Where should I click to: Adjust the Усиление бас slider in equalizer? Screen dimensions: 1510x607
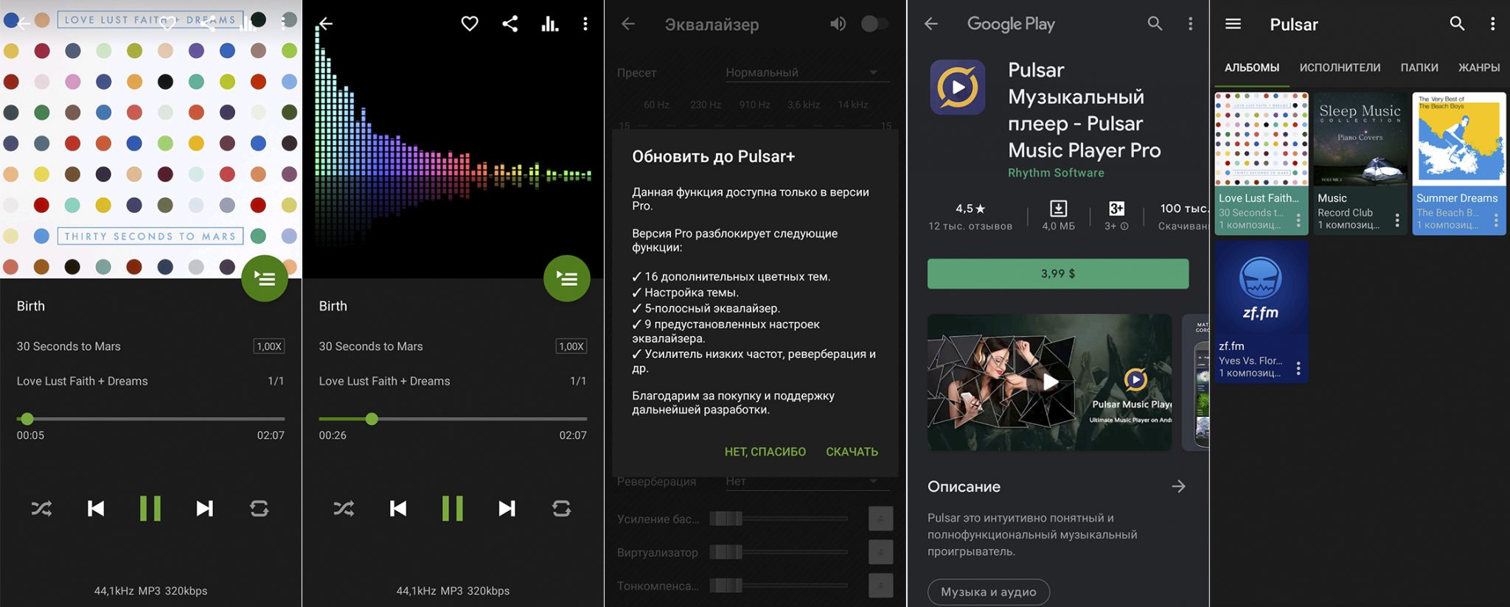coord(778,519)
